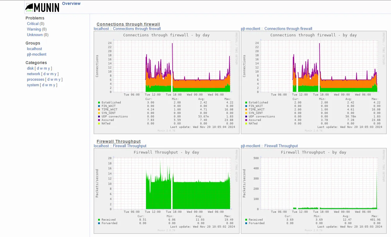This screenshot has height=237, width=391.
Task: Open the underlined 'Connections through firewall' section heading
Action: [x=128, y=24]
